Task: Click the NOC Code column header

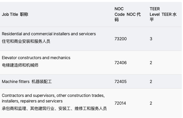Action: pyautogui.click(x=127, y=14)
